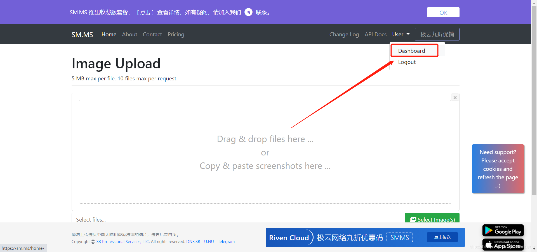The image size is (537, 252).
Task: Click the drag and drop upload area
Action: (265, 152)
